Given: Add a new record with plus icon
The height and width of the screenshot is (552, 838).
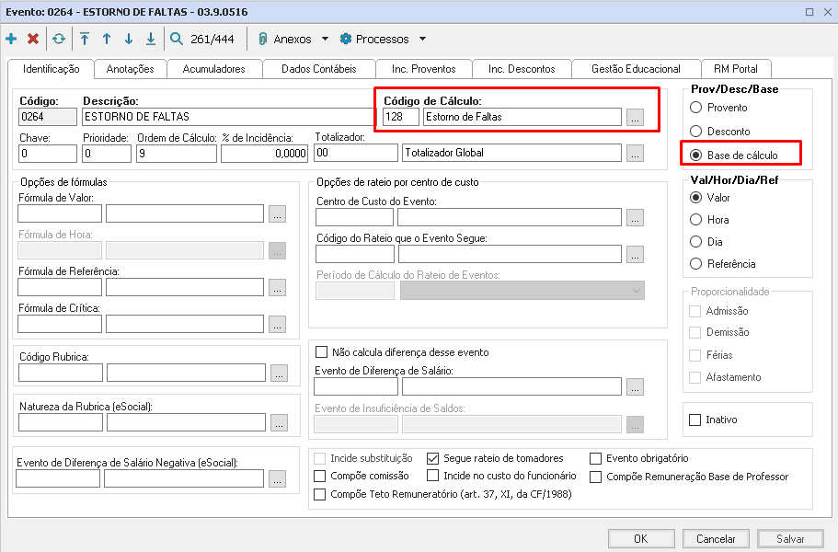Looking at the screenshot, I should (x=11, y=39).
